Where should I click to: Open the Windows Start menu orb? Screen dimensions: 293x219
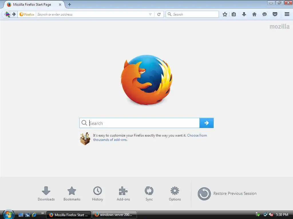point(8,214)
